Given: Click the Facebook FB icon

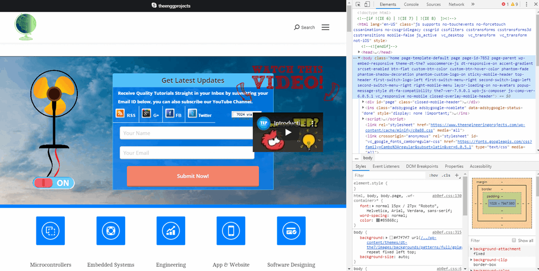Looking at the screenshot, I should coord(170,114).
